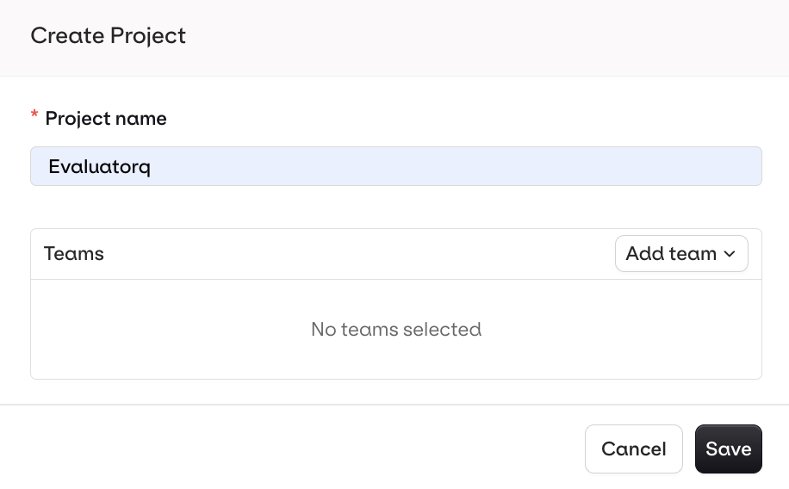This screenshot has height=489, width=789.
Task: Expand team options using the down chevron
Action: (730, 254)
